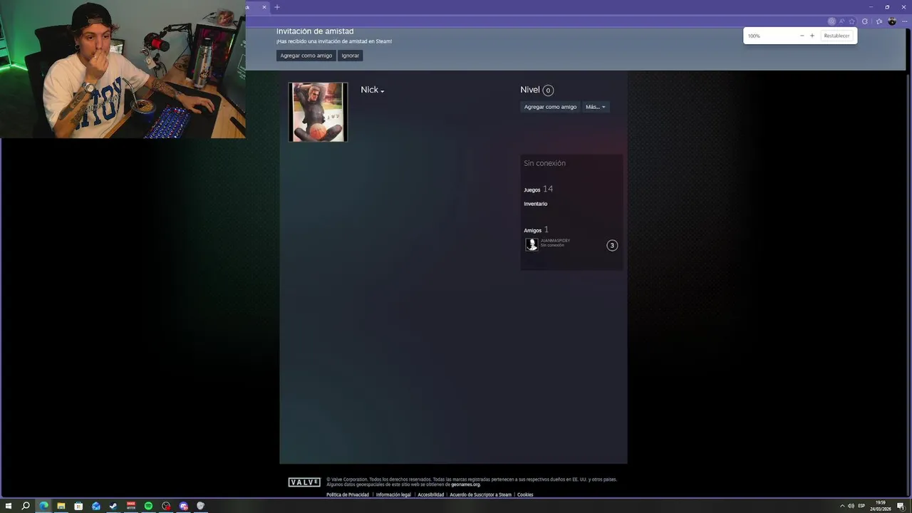The height and width of the screenshot is (513, 912).
Task: Click the taskbar clock and date
Action: 881,506
